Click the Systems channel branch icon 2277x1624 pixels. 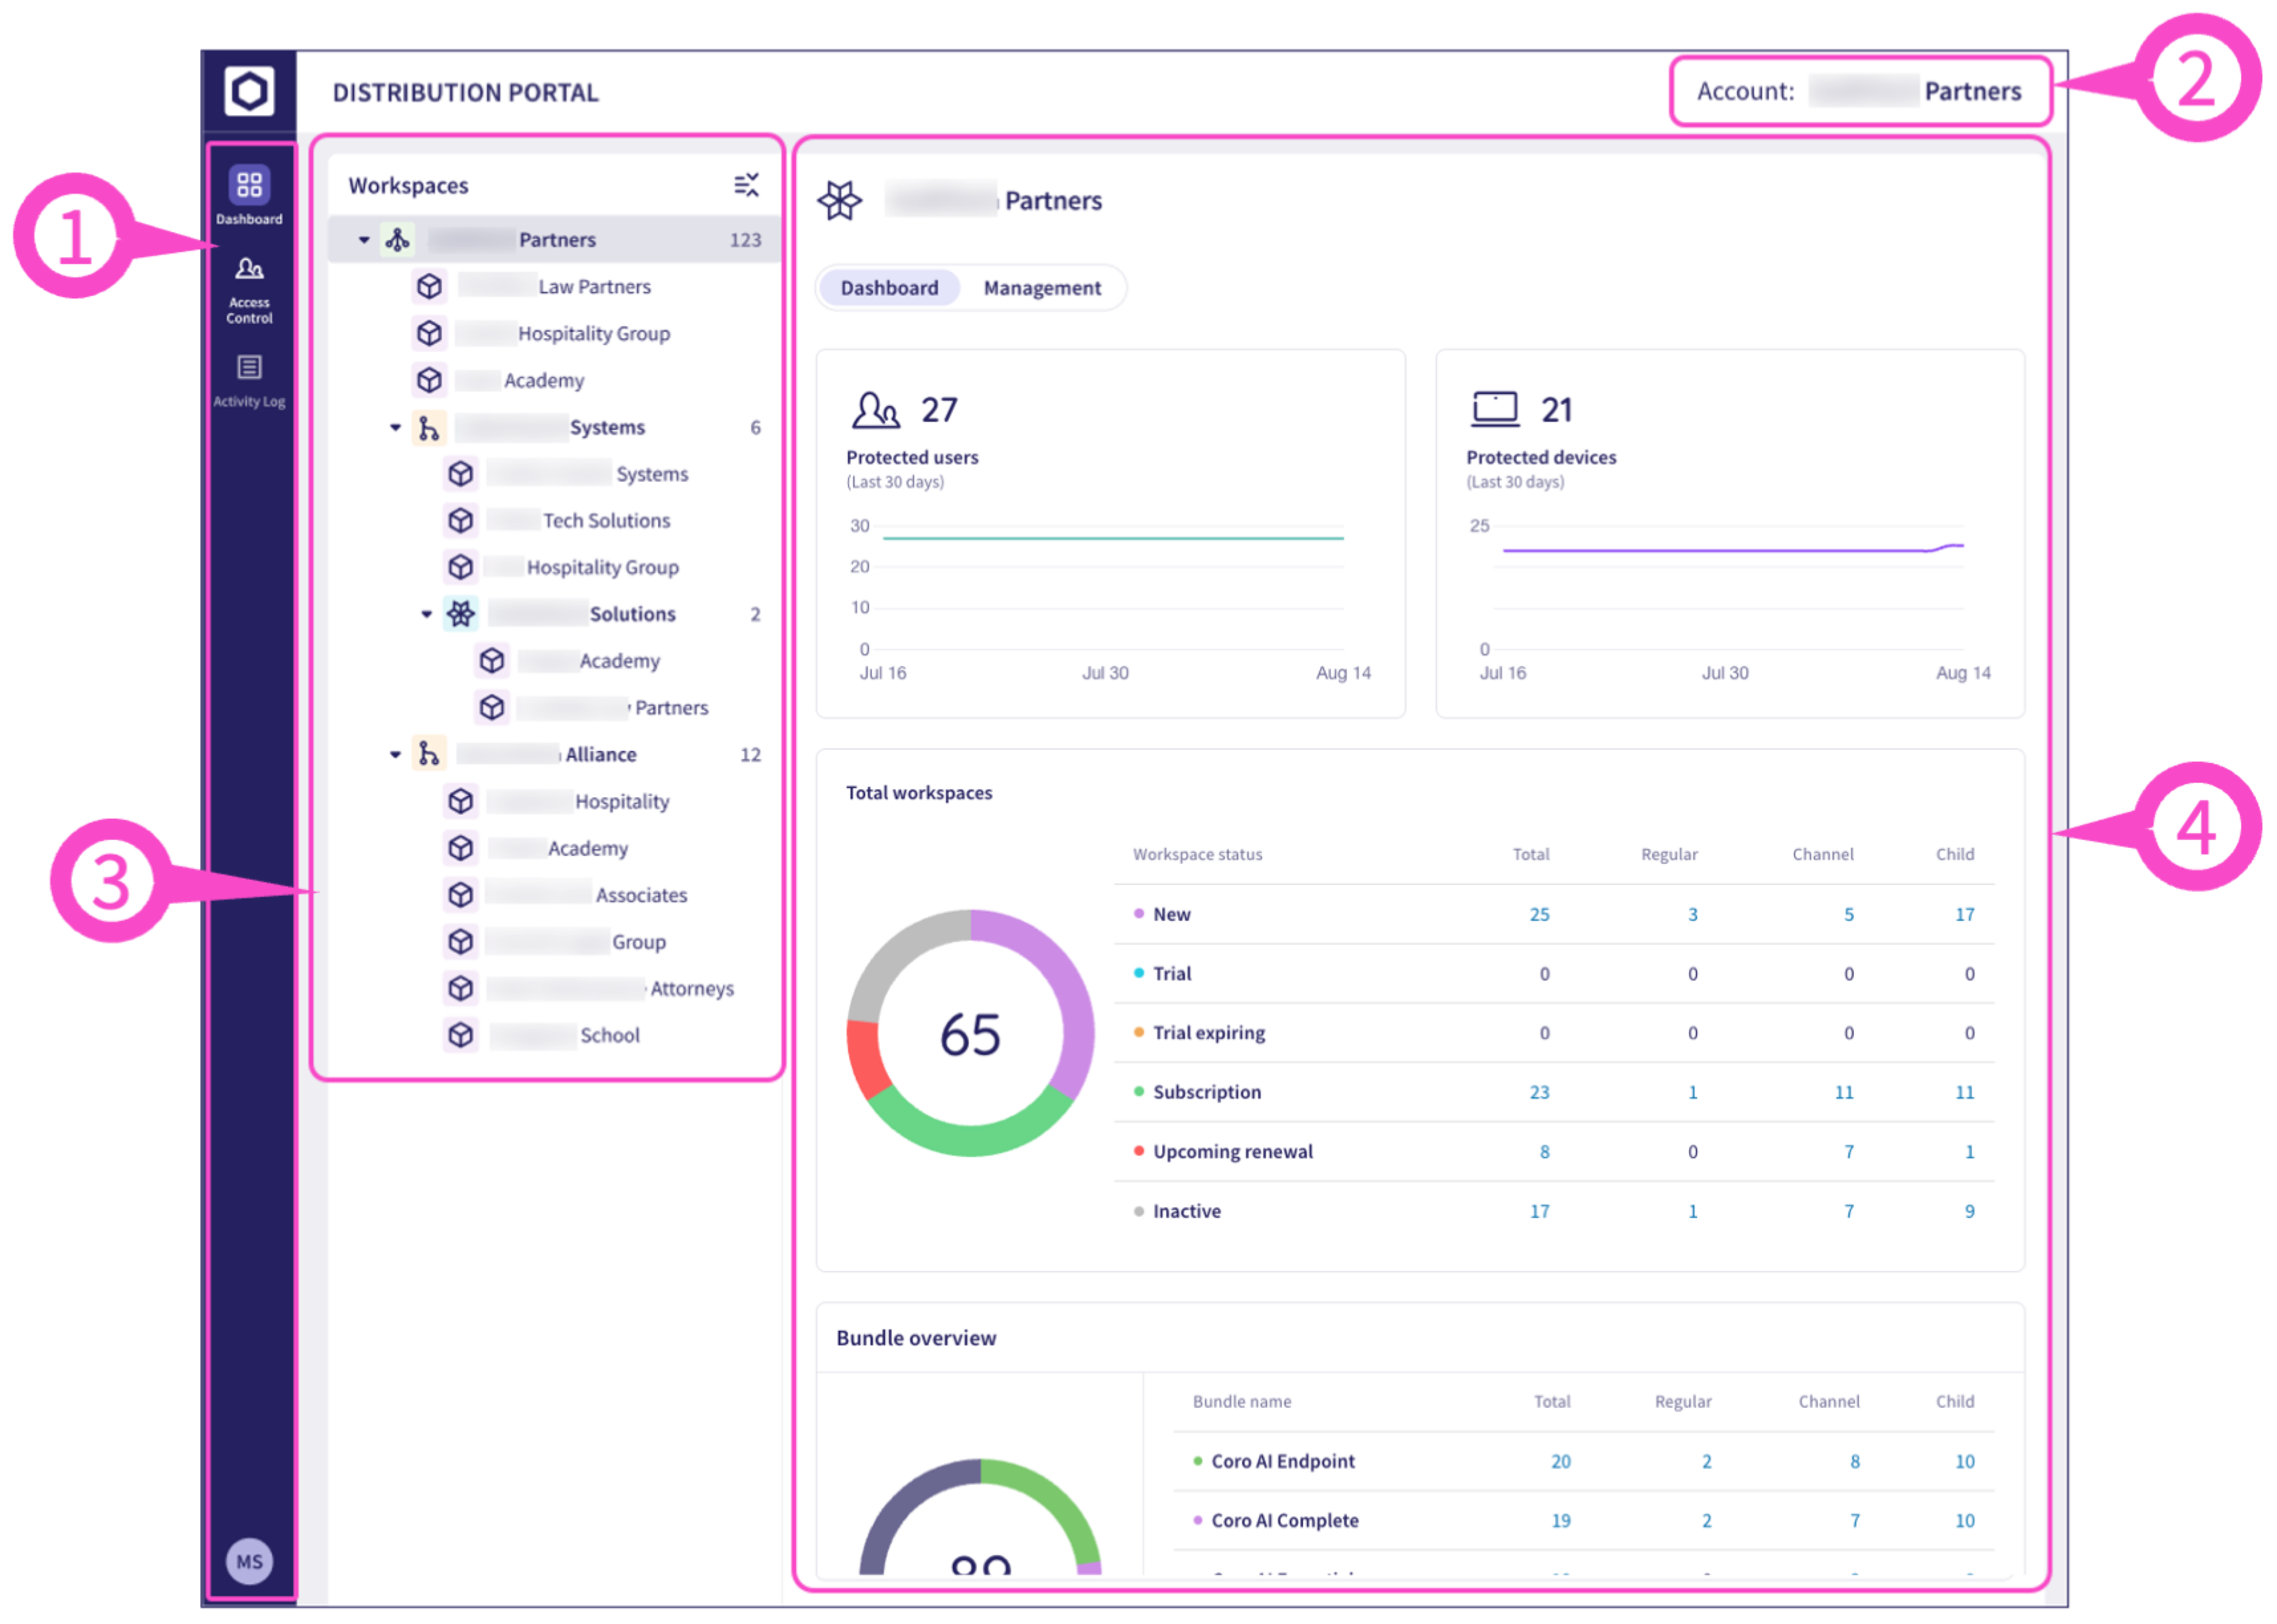[x=430, y=428]
